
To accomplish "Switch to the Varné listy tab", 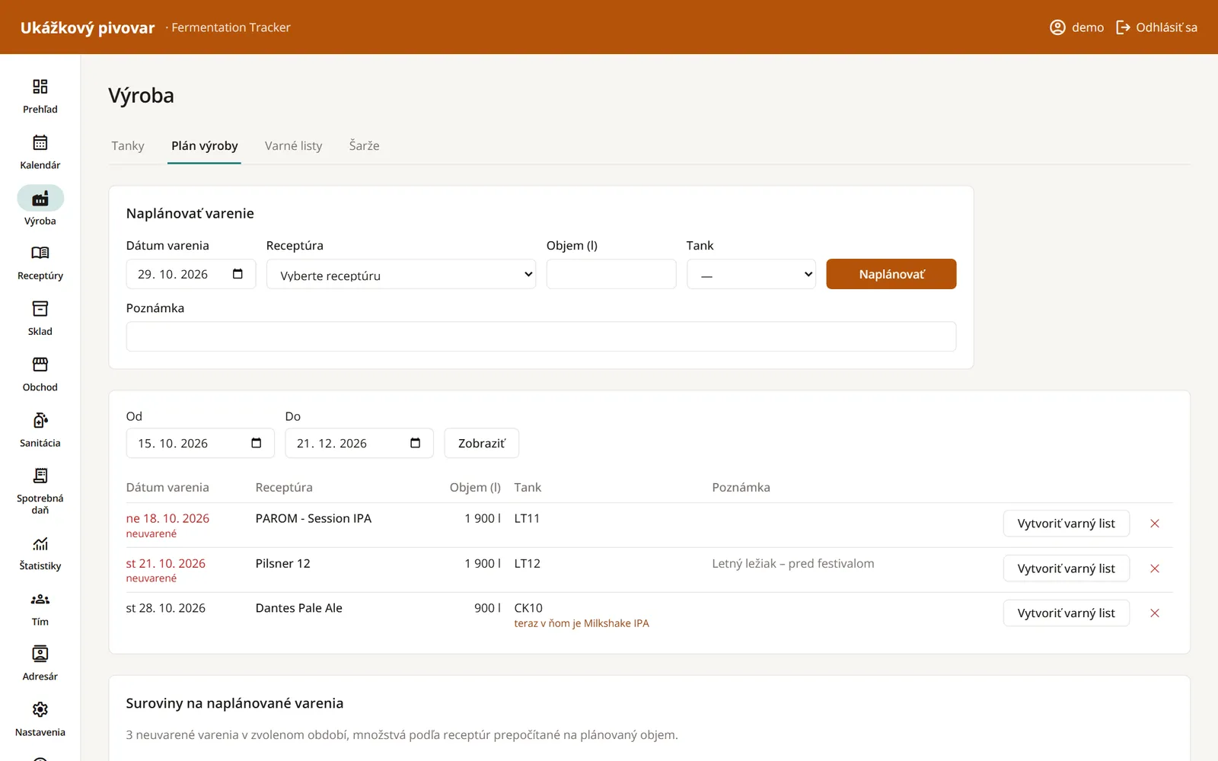I will tap(294, 146).
